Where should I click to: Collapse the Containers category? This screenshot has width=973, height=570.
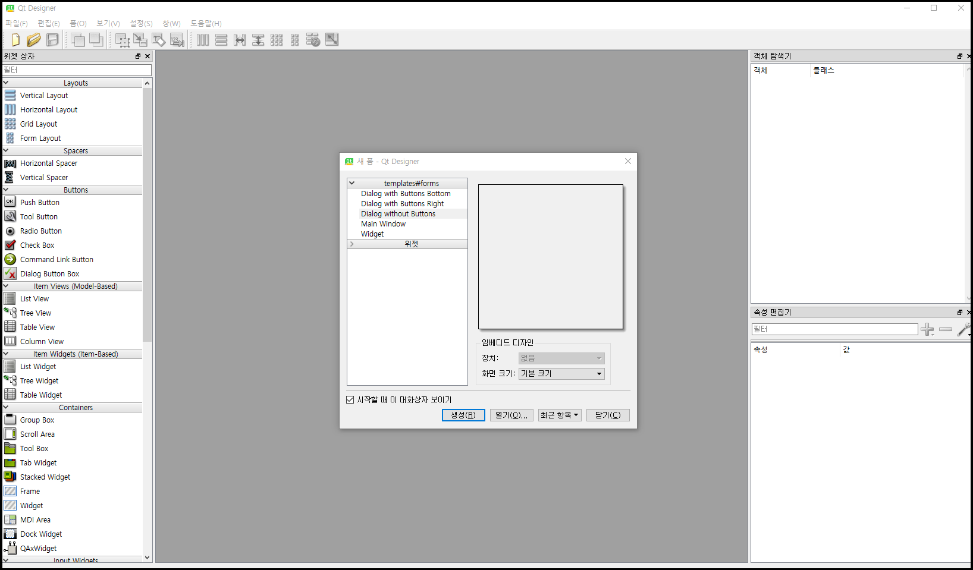(x=6, y=407)
